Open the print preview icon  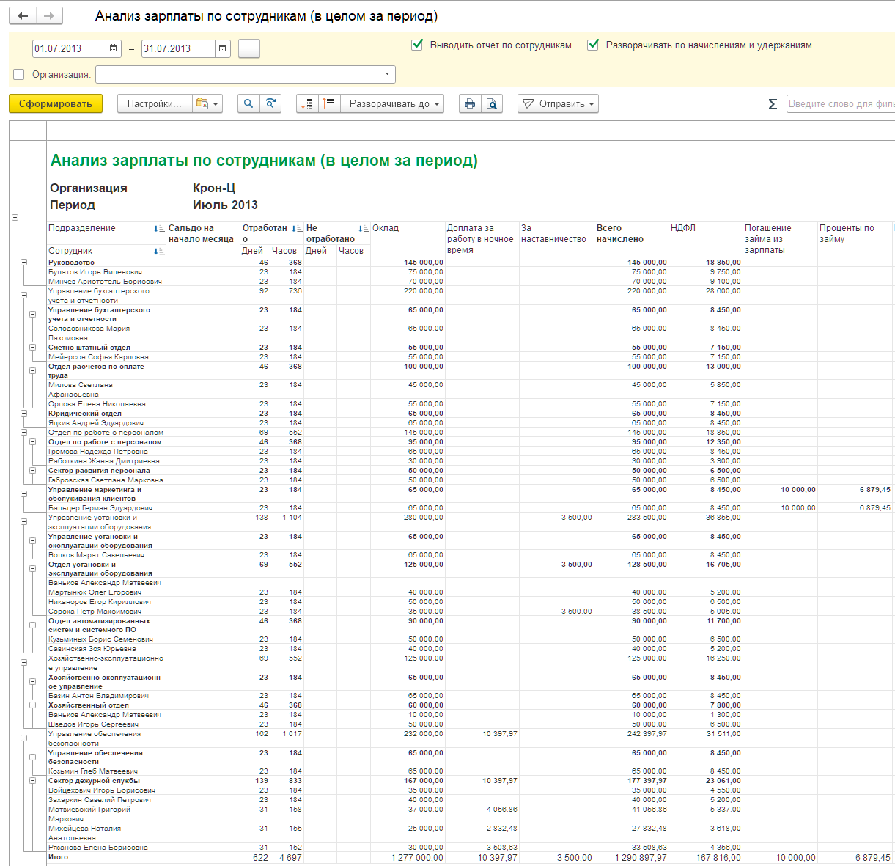(x=492, y=103)
